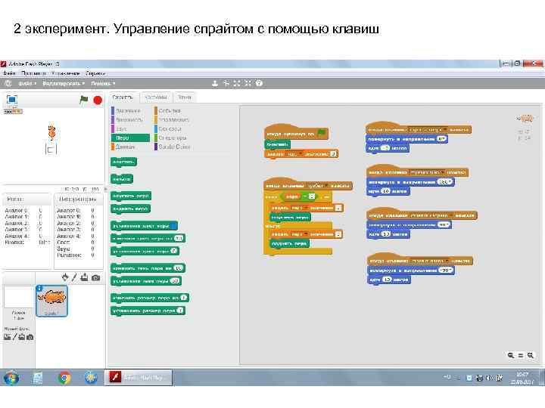The image size is (545, 408).
Task: Switch to the Звуки tab
Action: [x=185, y=97]
